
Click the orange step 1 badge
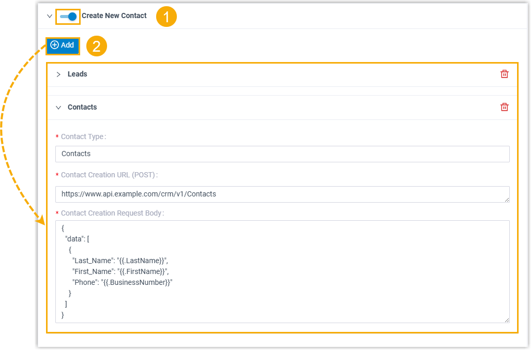click(x=166, y=17)
